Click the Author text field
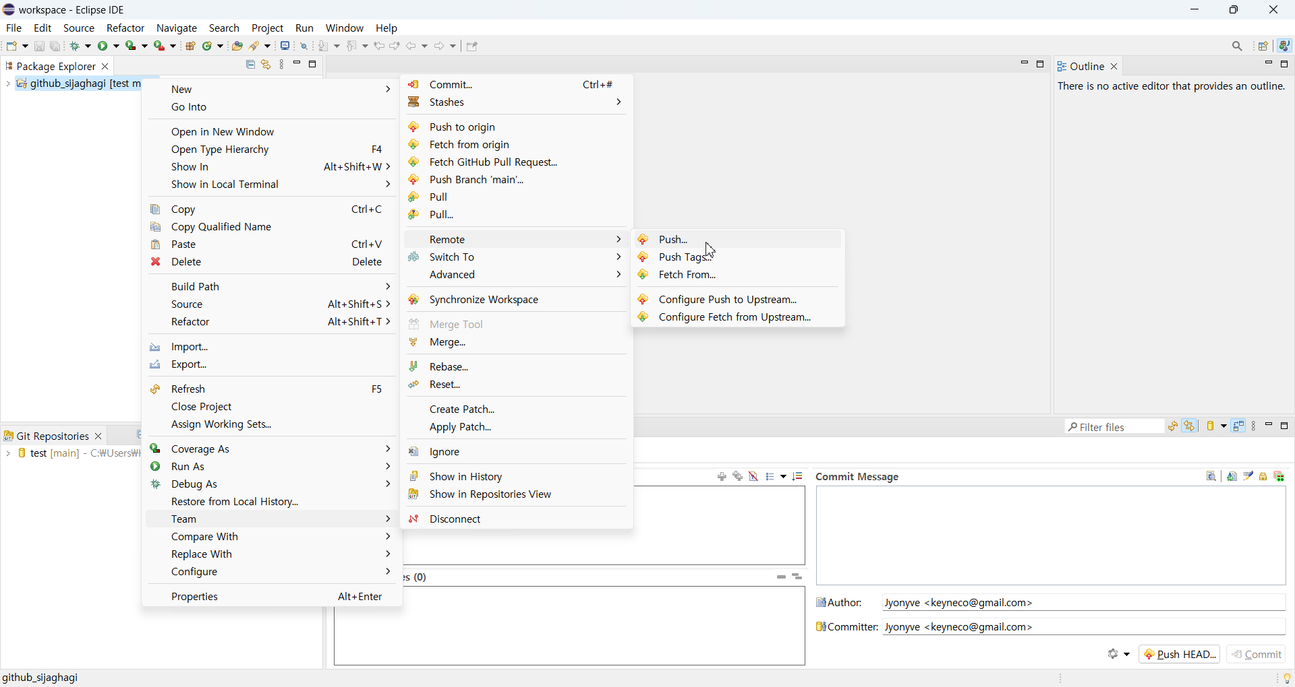This screenshot has height=687, width=1295. 1084,603
